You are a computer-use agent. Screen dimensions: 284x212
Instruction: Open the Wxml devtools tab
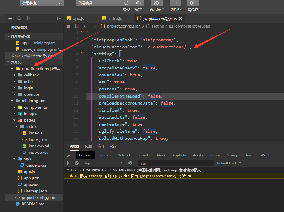coord(265,155)
